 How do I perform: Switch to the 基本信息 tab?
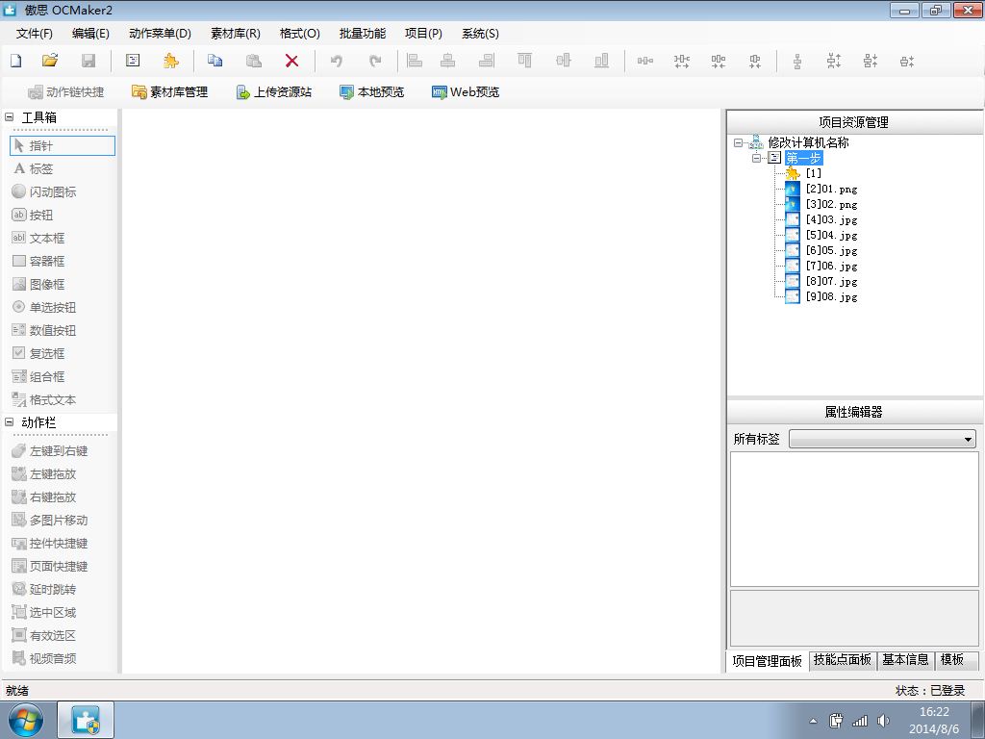pos(905,660)
